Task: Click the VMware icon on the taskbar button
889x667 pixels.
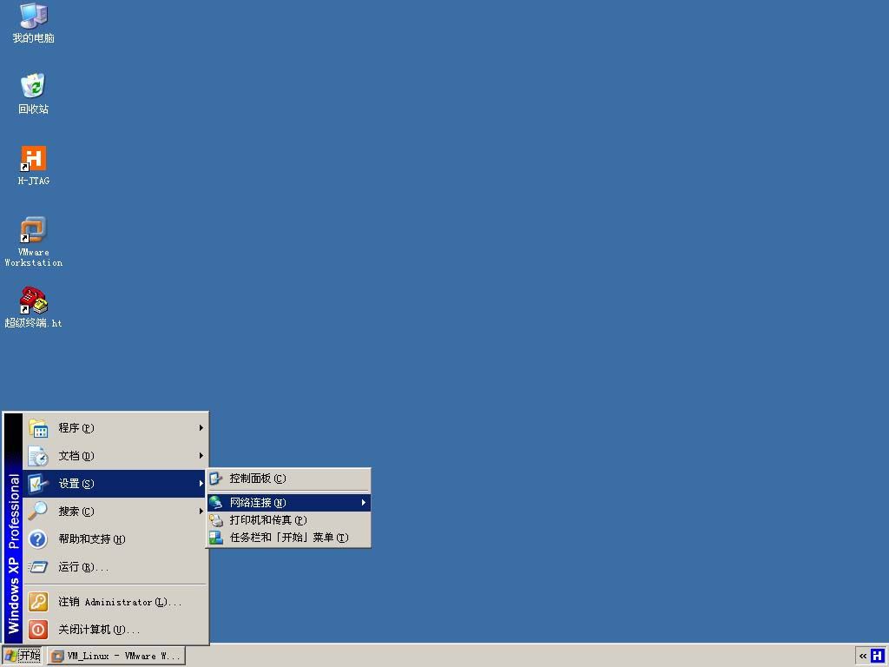Action: point(56,657)
